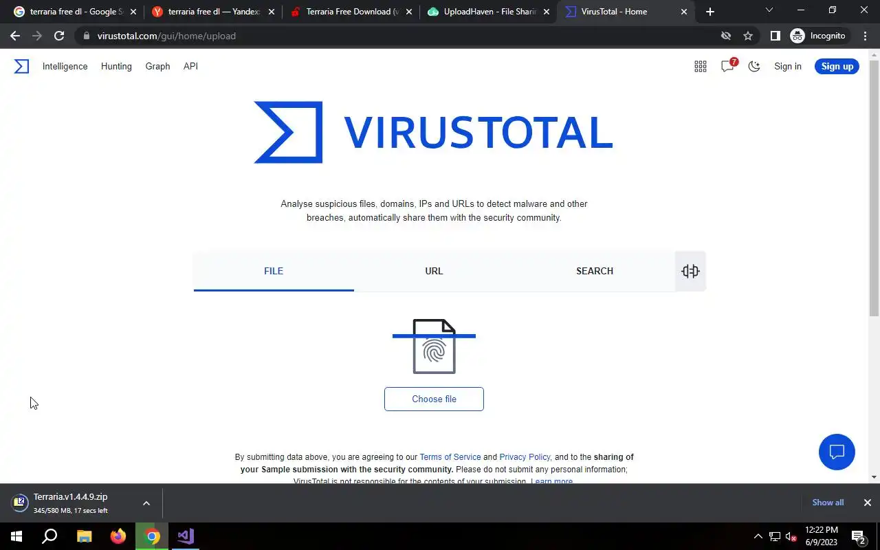Click the Choose file button
Screen dimensions: 880x550
point(434,399)
